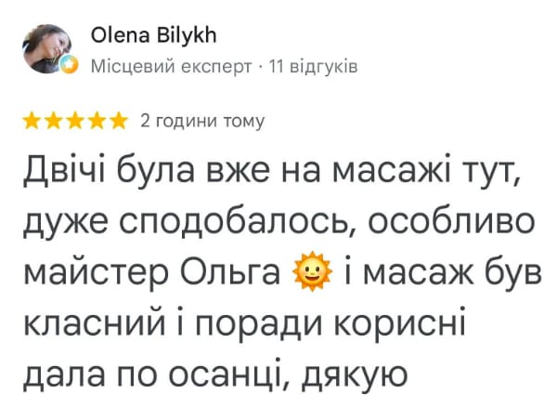Image resolution: width=557 pixels, height=407 pixels.
Task: Open Olena Bilykh's profile photo
Action: click(x=47, y=48)
